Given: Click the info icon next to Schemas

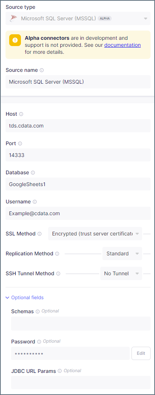Looking at the screenshot, I should 38,312.
